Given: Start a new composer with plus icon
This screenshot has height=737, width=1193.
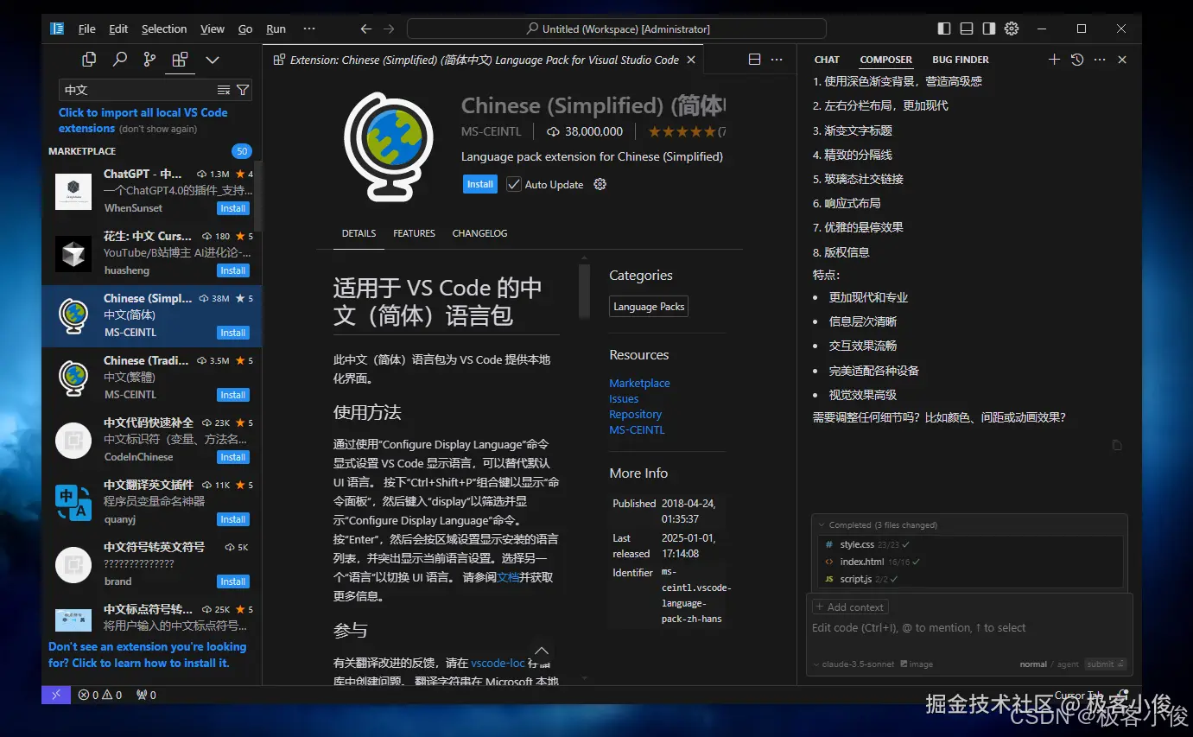Looking at the screenshot, I should click(1054, 60).
